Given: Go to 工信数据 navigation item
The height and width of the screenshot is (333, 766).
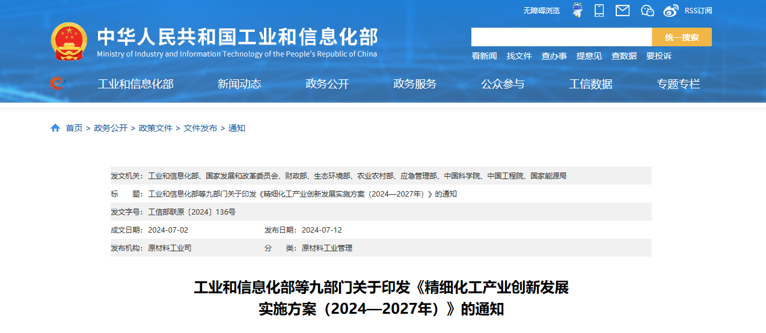Looking at the screenshot, I should pyautogui.click(x=590, y=84).
